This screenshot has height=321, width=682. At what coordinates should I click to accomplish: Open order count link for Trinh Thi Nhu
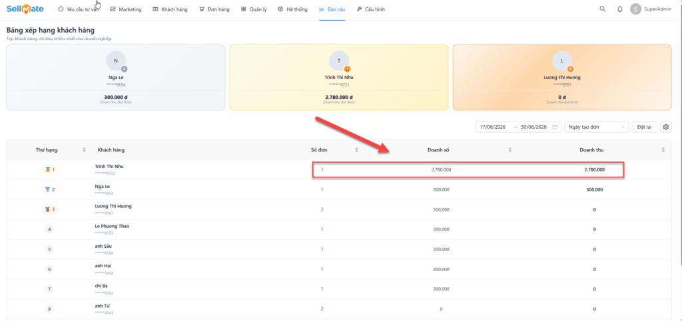coord(322,169)
